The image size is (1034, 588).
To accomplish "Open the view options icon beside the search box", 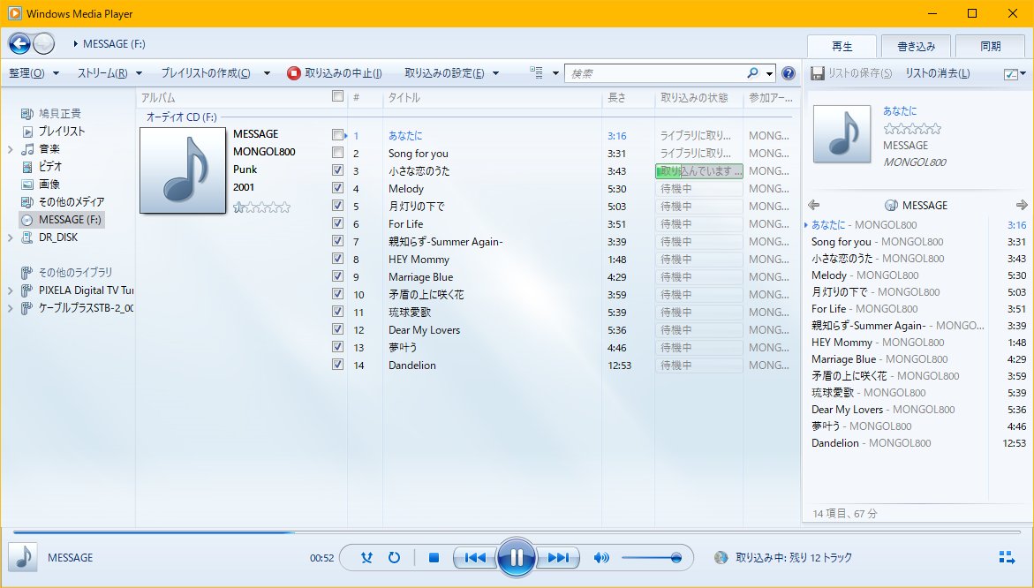I will (535, 72).
